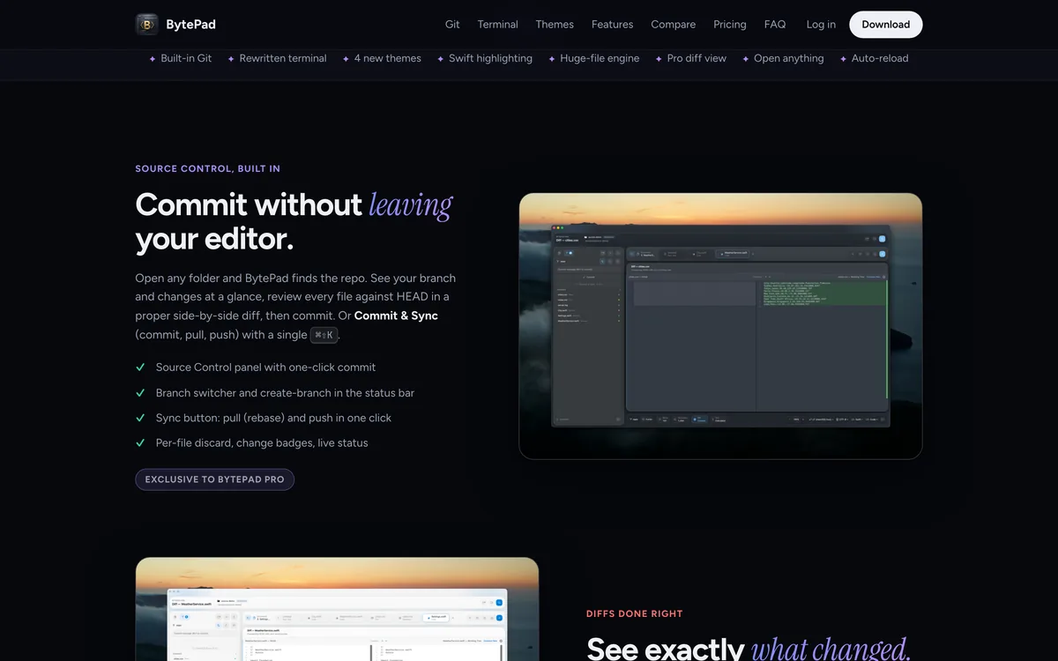Click the 4 new themes ticker item
Viewport: 1058px width, 661px height.
point(388,58)
